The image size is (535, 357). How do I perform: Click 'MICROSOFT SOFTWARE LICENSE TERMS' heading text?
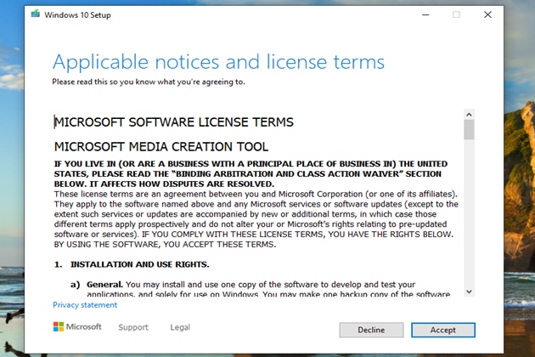(x=174, y=122)
